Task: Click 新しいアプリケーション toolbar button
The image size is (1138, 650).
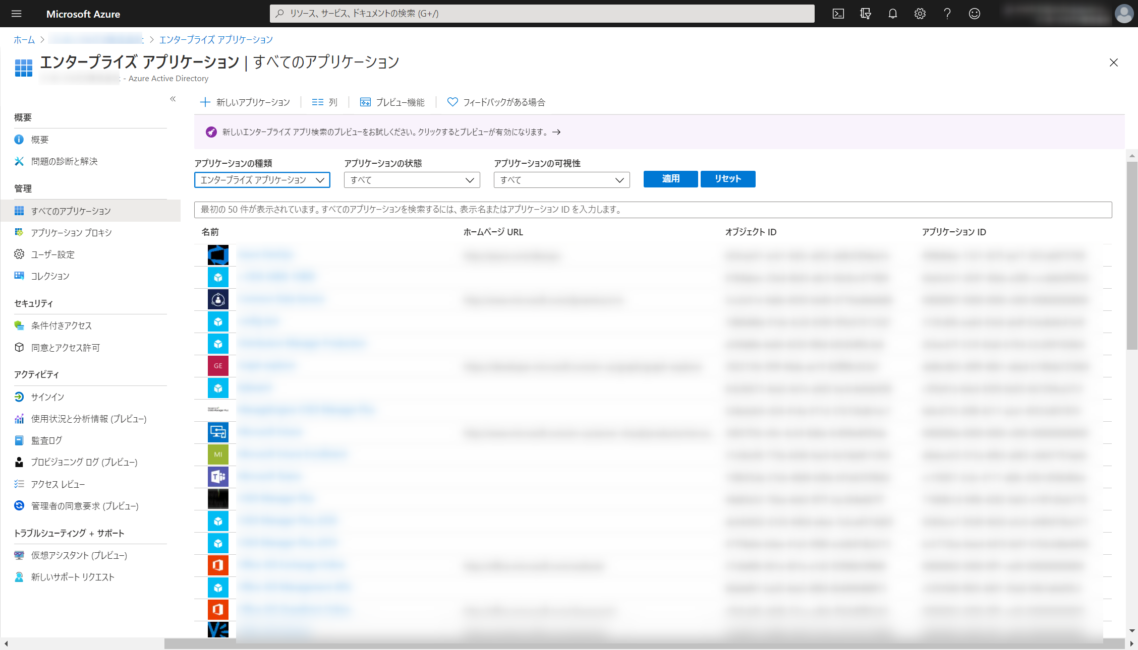Action: (x=245, y=102)
